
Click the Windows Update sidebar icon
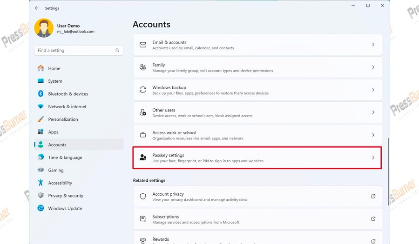(41, 208)
